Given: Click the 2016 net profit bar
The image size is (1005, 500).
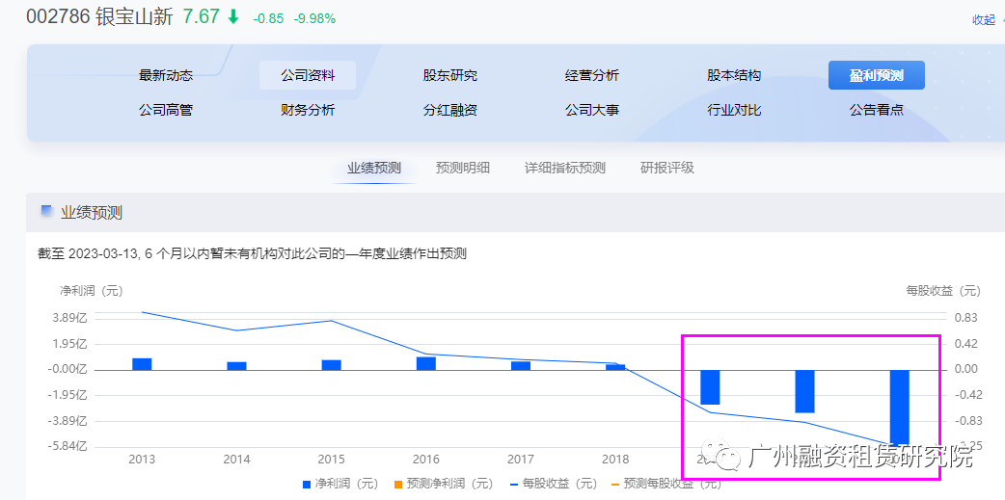Looking at the screenshot, I should click(426, 363).
